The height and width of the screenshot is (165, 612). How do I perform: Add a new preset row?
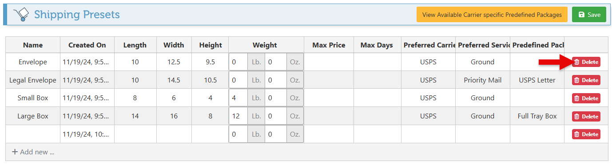33,152
